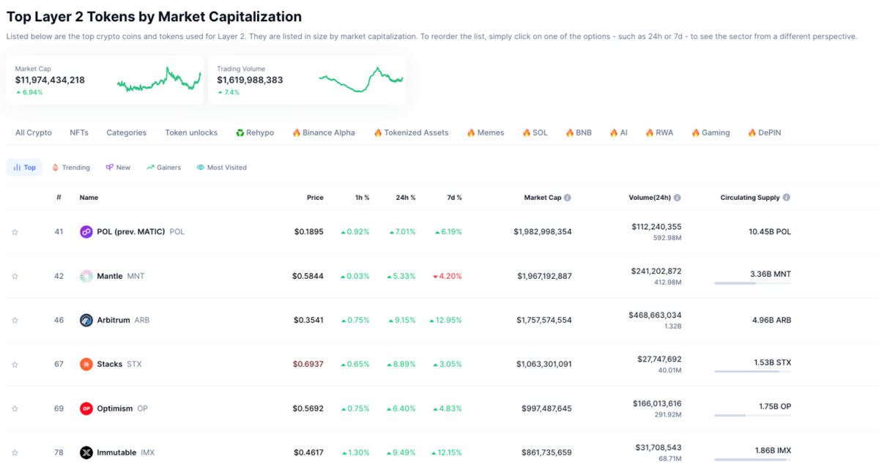Star the Arbitrum row
Screen dimensions: 879x467
(15, 320)
